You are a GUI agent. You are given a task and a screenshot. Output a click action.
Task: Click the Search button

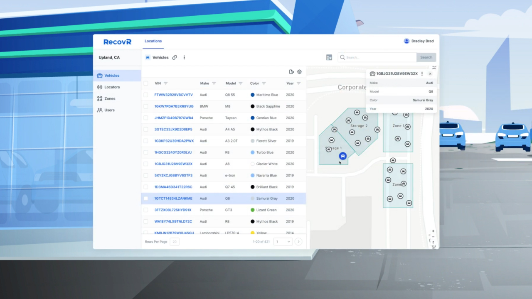[x=426, y=58]
